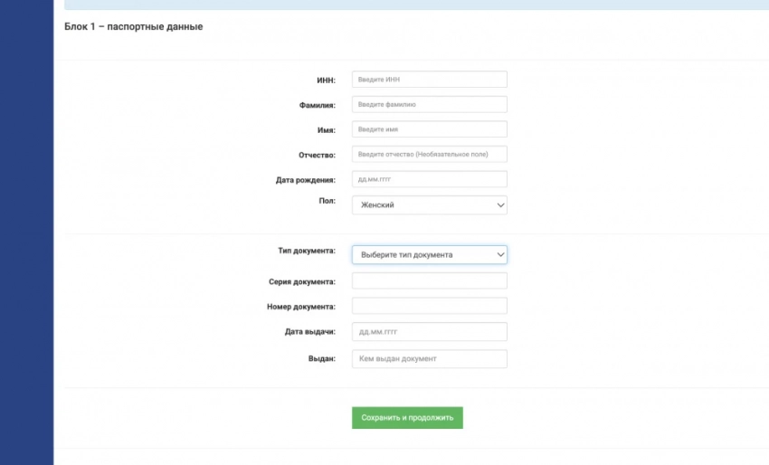Click the Дата рождения date field
The width and height of the screenshot is (769, 465).
coord(429,180)
